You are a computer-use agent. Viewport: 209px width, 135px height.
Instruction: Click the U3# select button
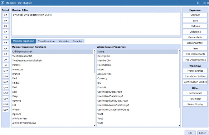pyautogui.click(x=5, y=82)
